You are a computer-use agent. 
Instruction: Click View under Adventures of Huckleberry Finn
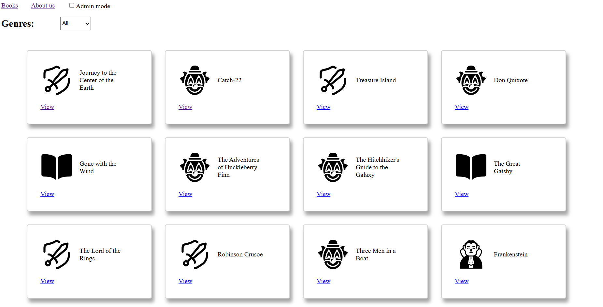(185, 194)
